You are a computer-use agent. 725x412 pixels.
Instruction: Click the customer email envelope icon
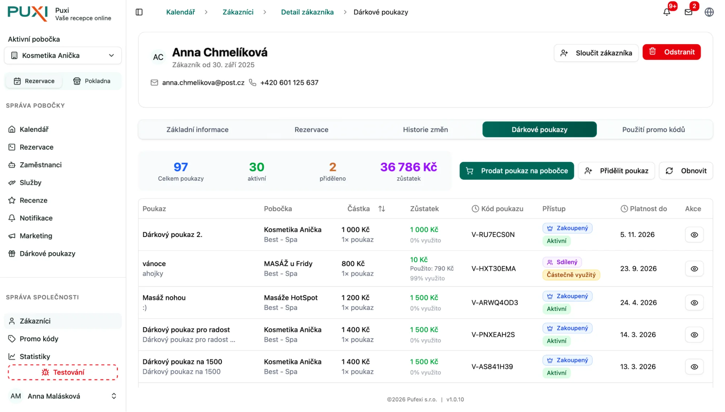tap(155, 83)
